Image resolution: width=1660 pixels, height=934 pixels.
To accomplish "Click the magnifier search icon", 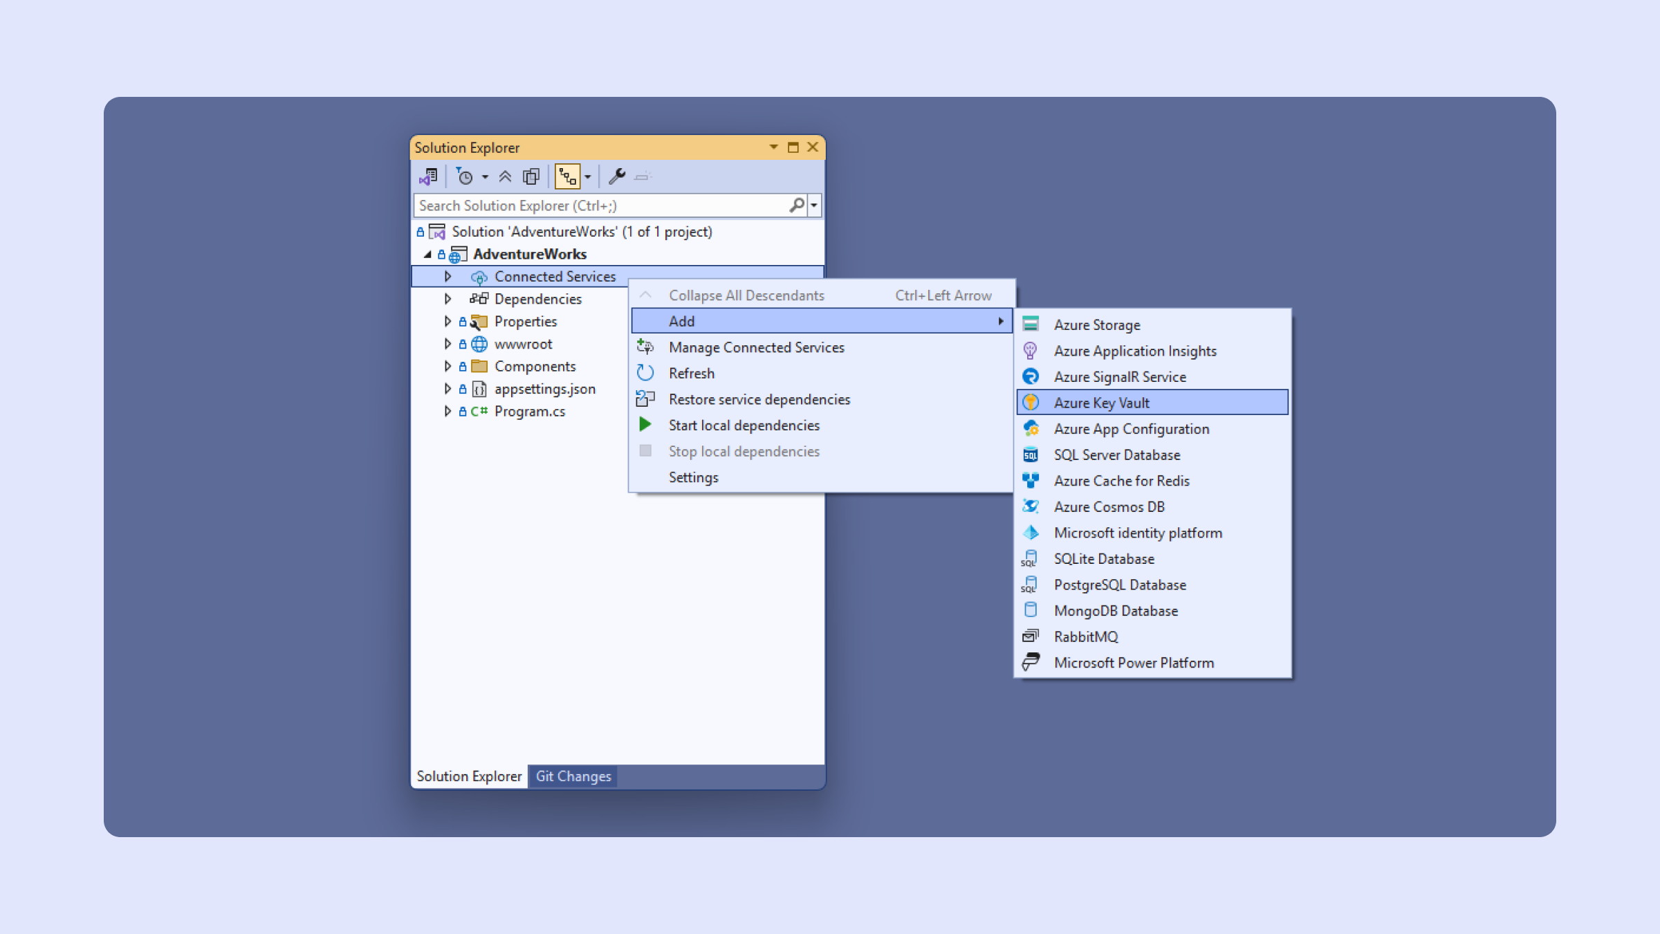I will [797, 205].
